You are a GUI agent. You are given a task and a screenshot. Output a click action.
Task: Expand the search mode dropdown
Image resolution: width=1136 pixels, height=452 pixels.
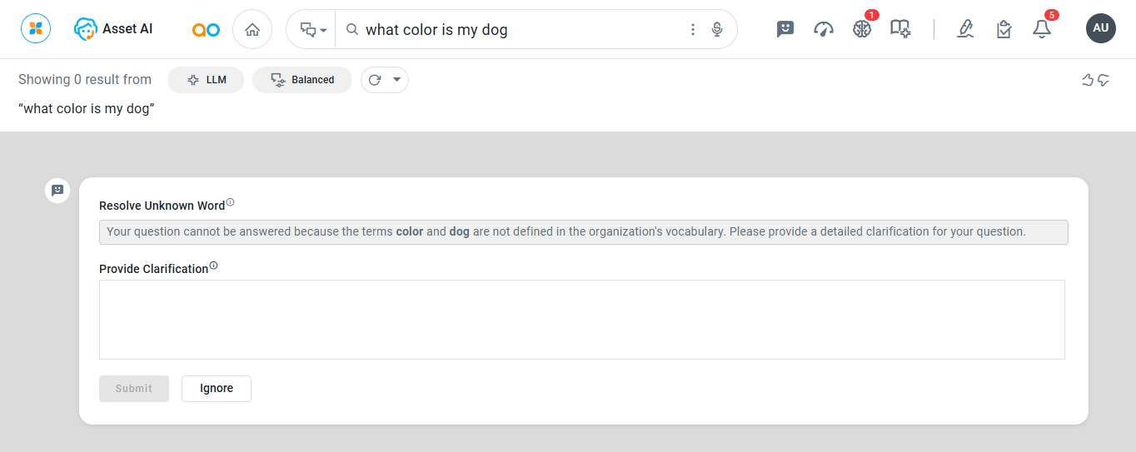[x=313, y=30]
